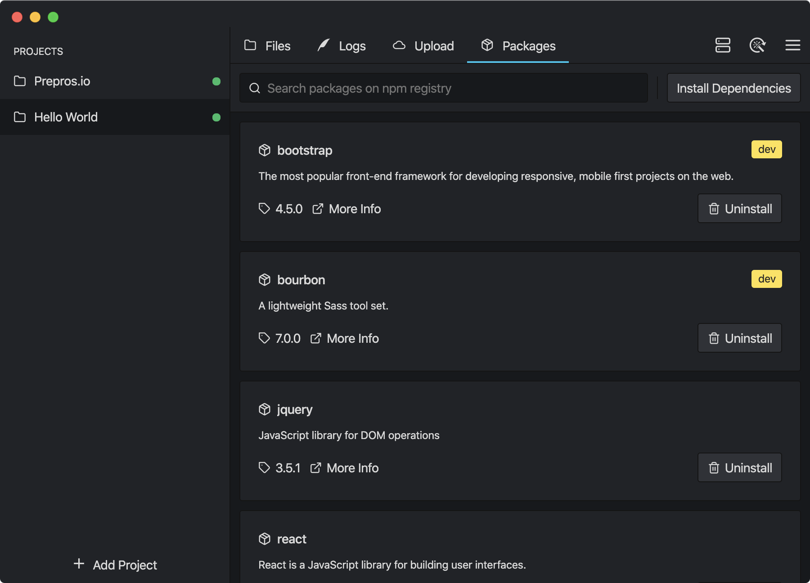The image size is (810, 583).
Task: Click green status dot for Prepros.io
Action: (x=216, y=81)
